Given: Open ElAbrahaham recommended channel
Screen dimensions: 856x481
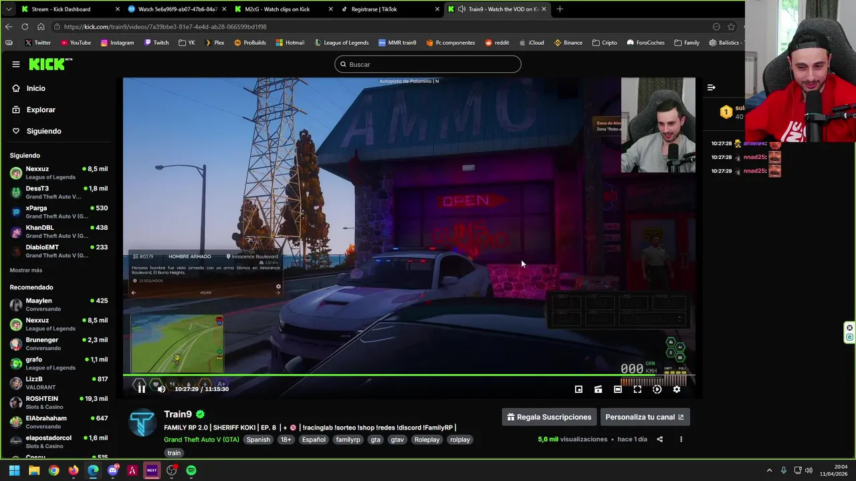Looking at the screenshot, I should (59, 422).
